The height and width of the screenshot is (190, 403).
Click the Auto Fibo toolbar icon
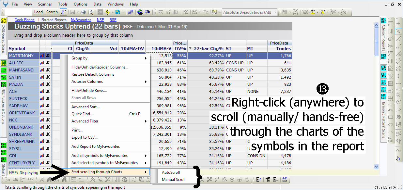(285, 12)
